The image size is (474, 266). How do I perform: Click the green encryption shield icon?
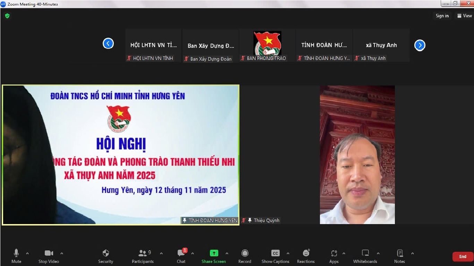[7, 16]
